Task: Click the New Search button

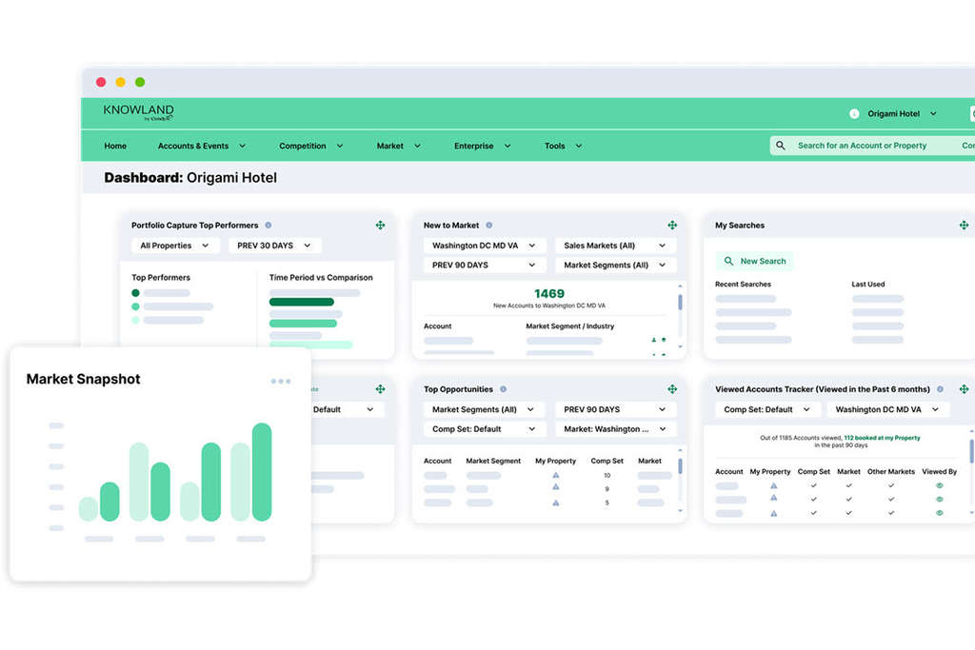Action: point(754,261)
